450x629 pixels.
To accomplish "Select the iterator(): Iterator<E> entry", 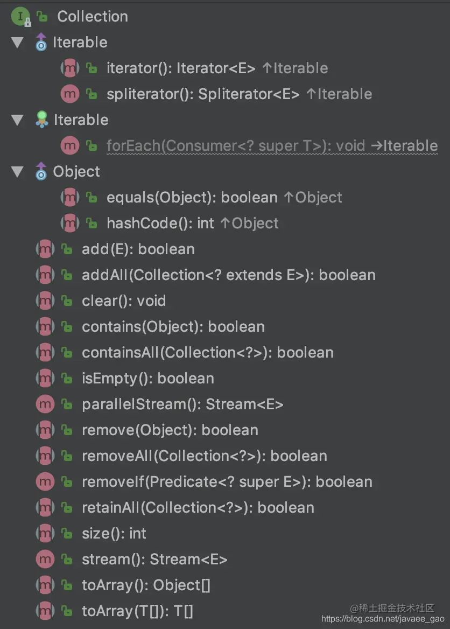I will [x=217, y=68].
